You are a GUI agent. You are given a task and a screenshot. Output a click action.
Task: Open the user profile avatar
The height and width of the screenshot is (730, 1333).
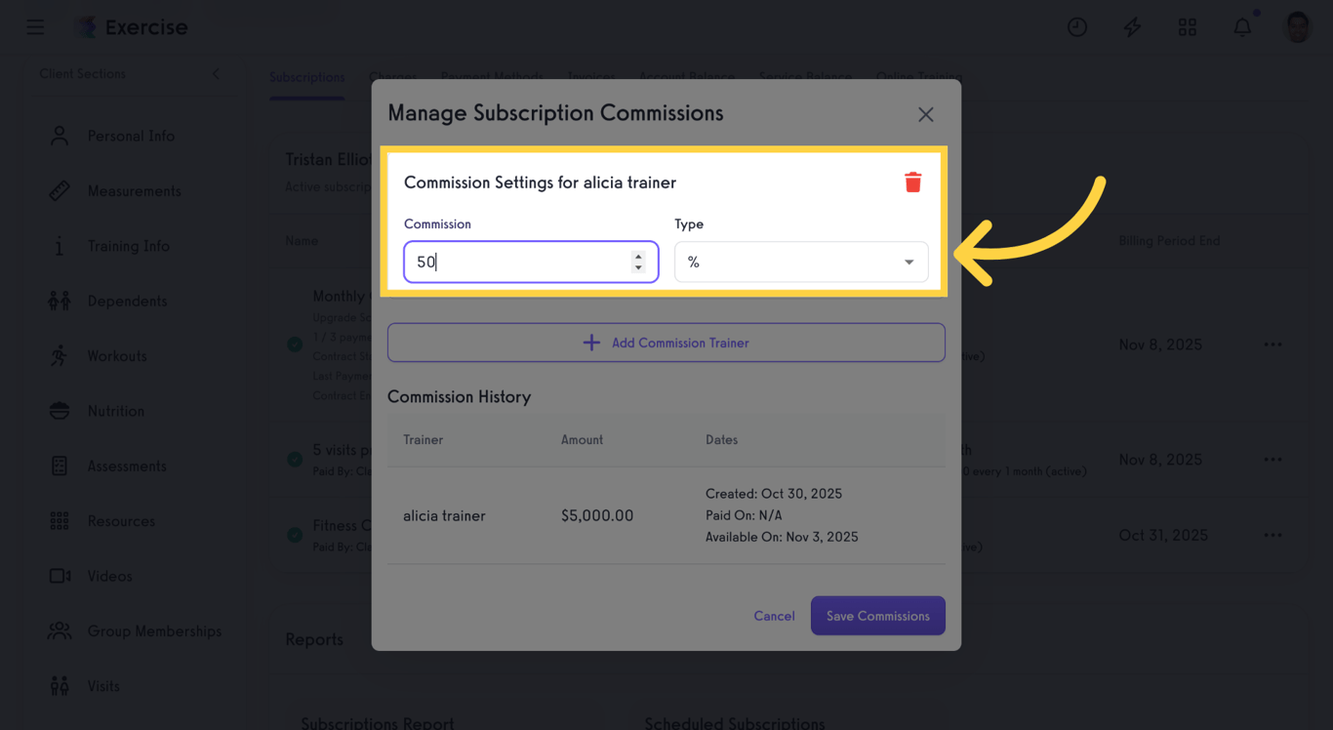click(1297, 27)
